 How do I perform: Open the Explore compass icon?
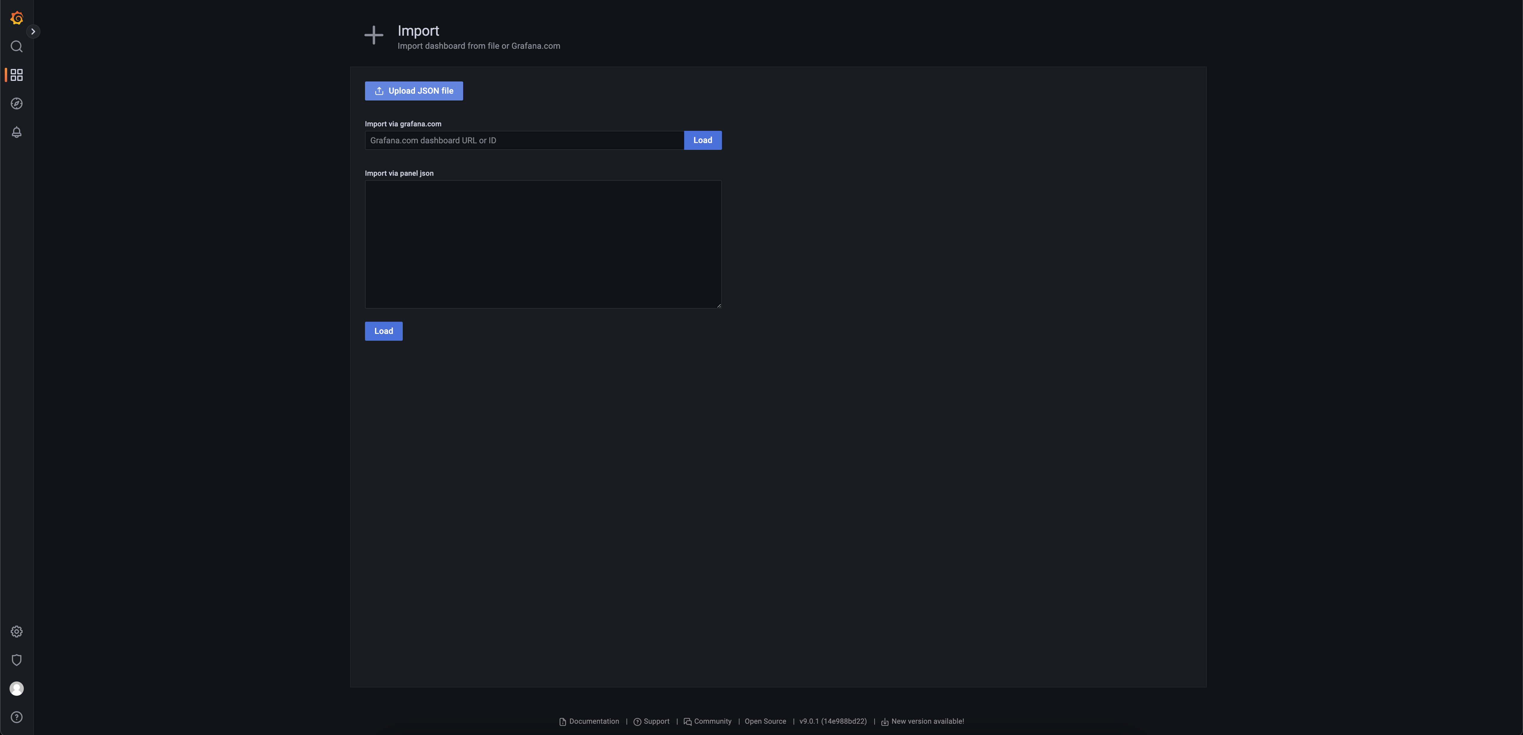pos(17,103)
